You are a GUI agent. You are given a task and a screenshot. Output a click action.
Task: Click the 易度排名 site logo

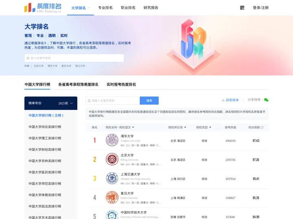click(x=43, y=8)
